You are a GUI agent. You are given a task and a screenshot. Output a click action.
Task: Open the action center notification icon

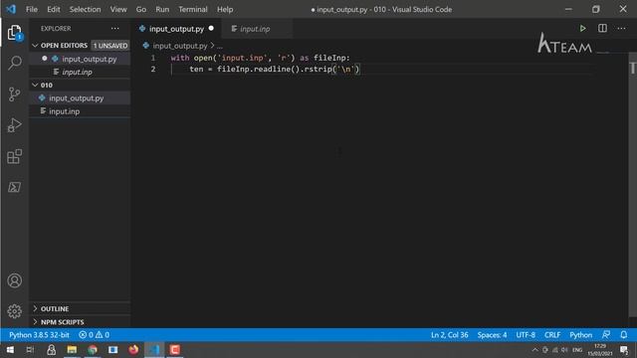click(x=624, y=350)
